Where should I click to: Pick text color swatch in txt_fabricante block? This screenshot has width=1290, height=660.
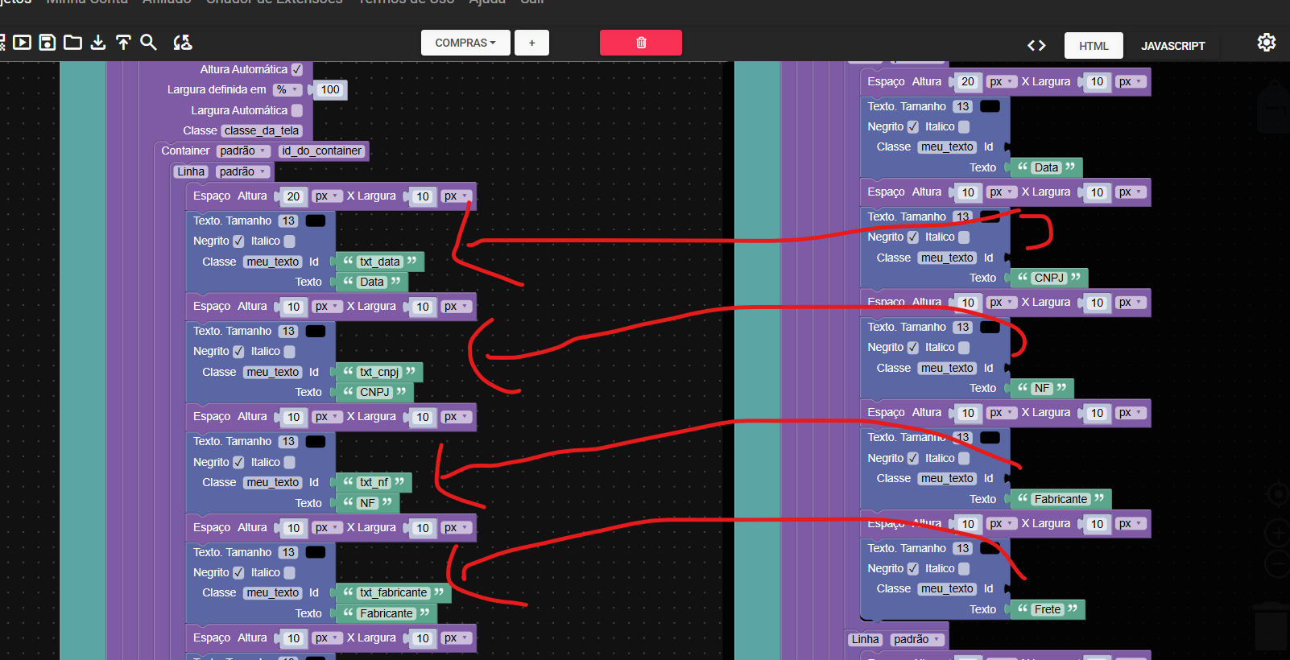(x=316, y=552)
